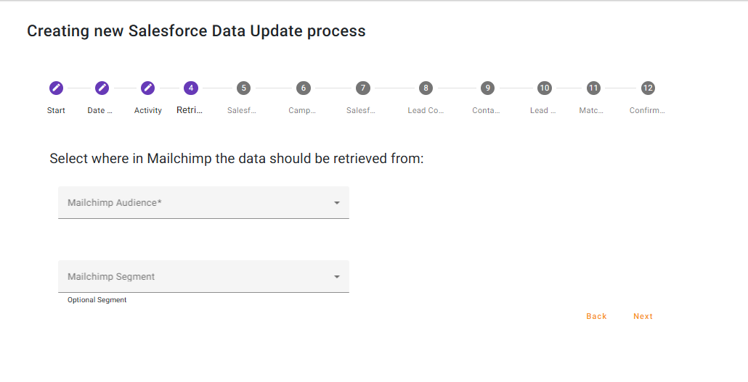Go to step 9 Contact in stepper
This screenshot has height=382, width=748.
click(x=487, y=88)
